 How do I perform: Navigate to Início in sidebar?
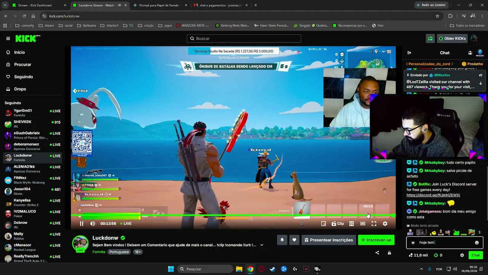pos(19,52)
